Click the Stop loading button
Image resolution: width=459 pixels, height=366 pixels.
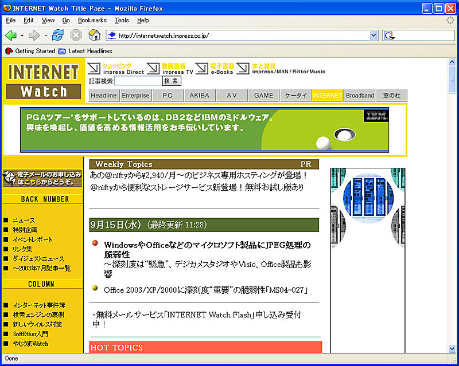click(x=76, y=36)
